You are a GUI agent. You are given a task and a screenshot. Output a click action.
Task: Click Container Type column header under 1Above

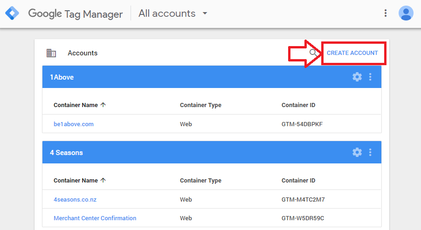pos(200,105)
